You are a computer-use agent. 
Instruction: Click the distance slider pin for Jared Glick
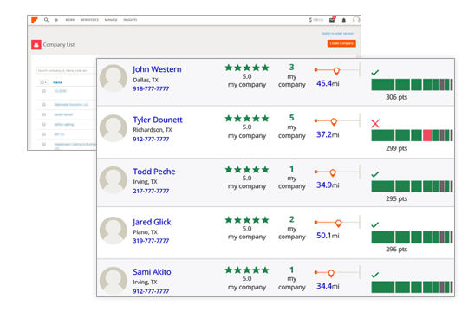point(338,223)
